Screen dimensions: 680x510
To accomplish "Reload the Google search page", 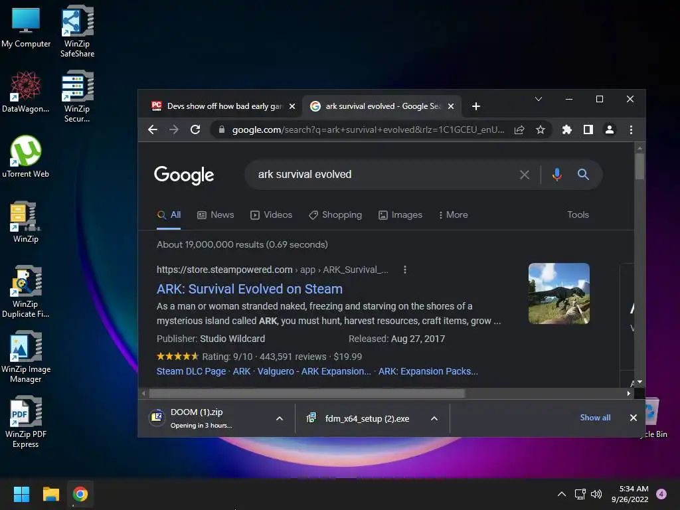I will pyautogui.click(x=195, y=129).
